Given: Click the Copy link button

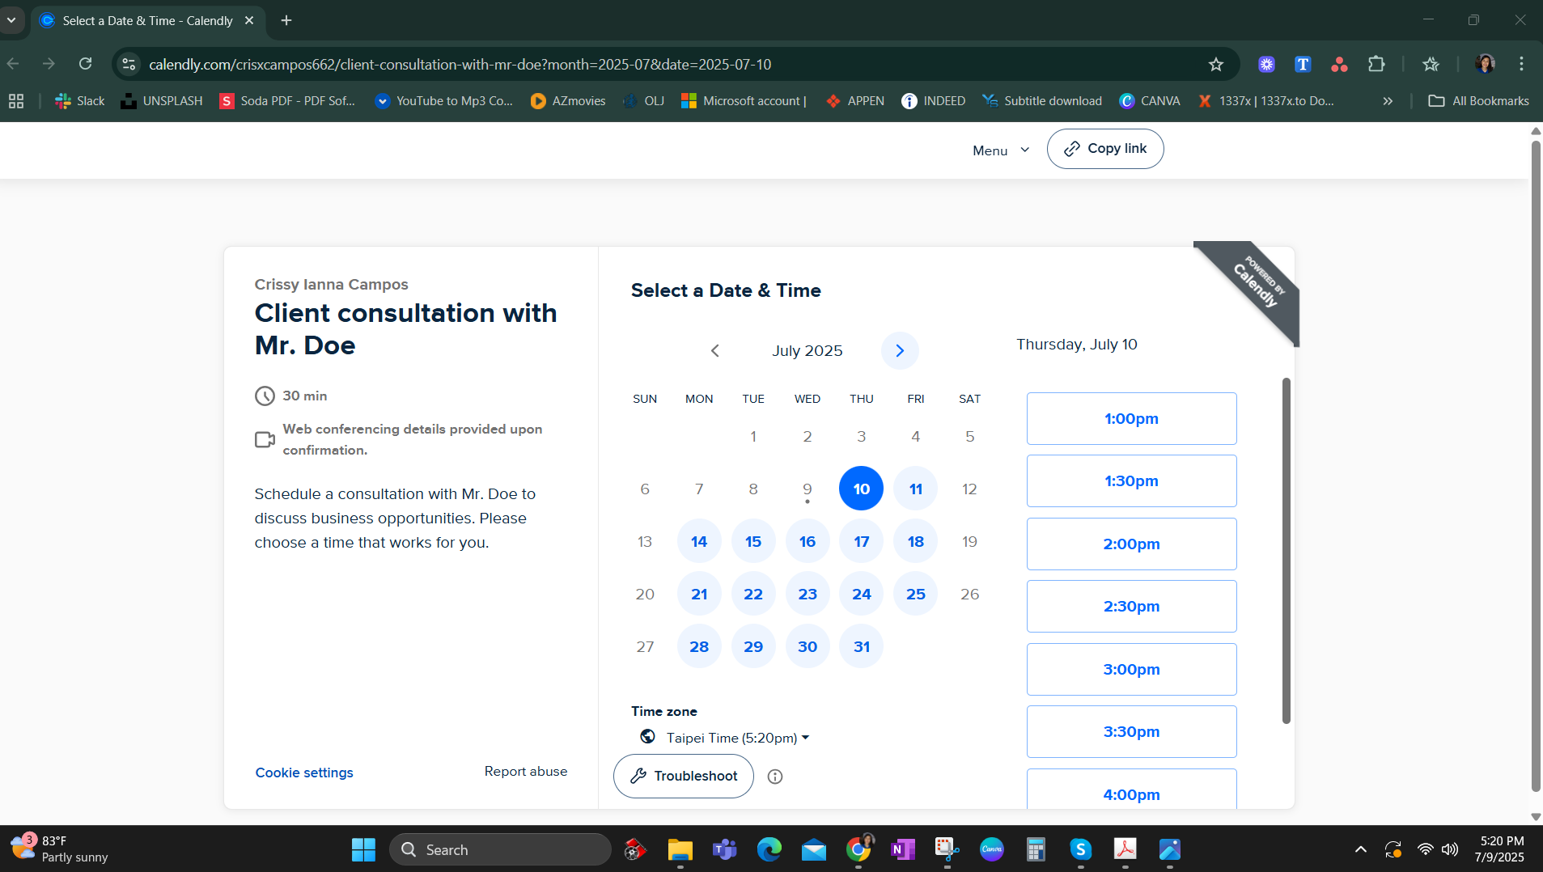Looking at the screenshot, I should (x=1105, y=149).
